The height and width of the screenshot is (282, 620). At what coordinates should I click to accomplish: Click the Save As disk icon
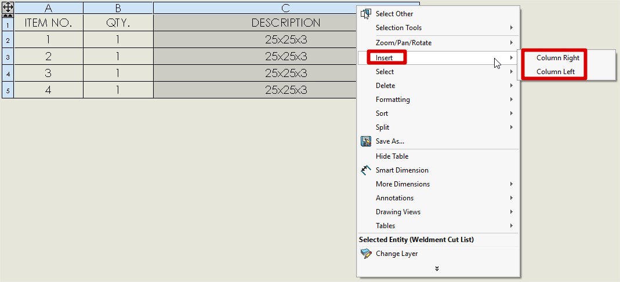coord(366,141)
